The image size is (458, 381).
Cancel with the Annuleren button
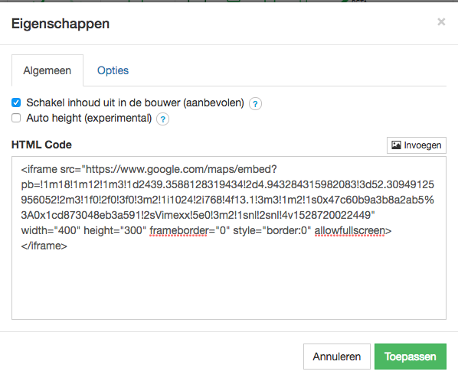tap(337, 357)
